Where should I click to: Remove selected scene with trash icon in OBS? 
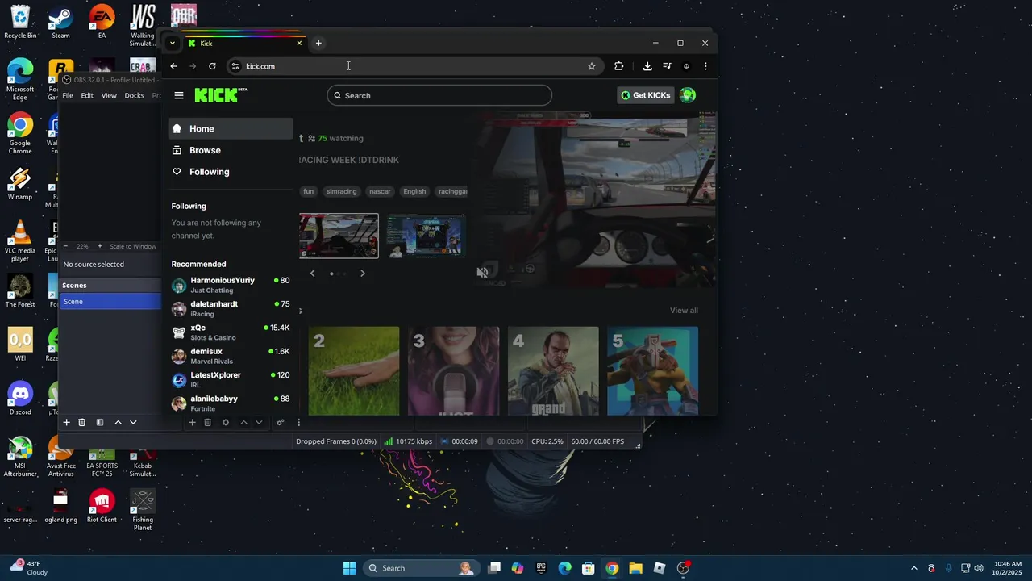(81, 422)
